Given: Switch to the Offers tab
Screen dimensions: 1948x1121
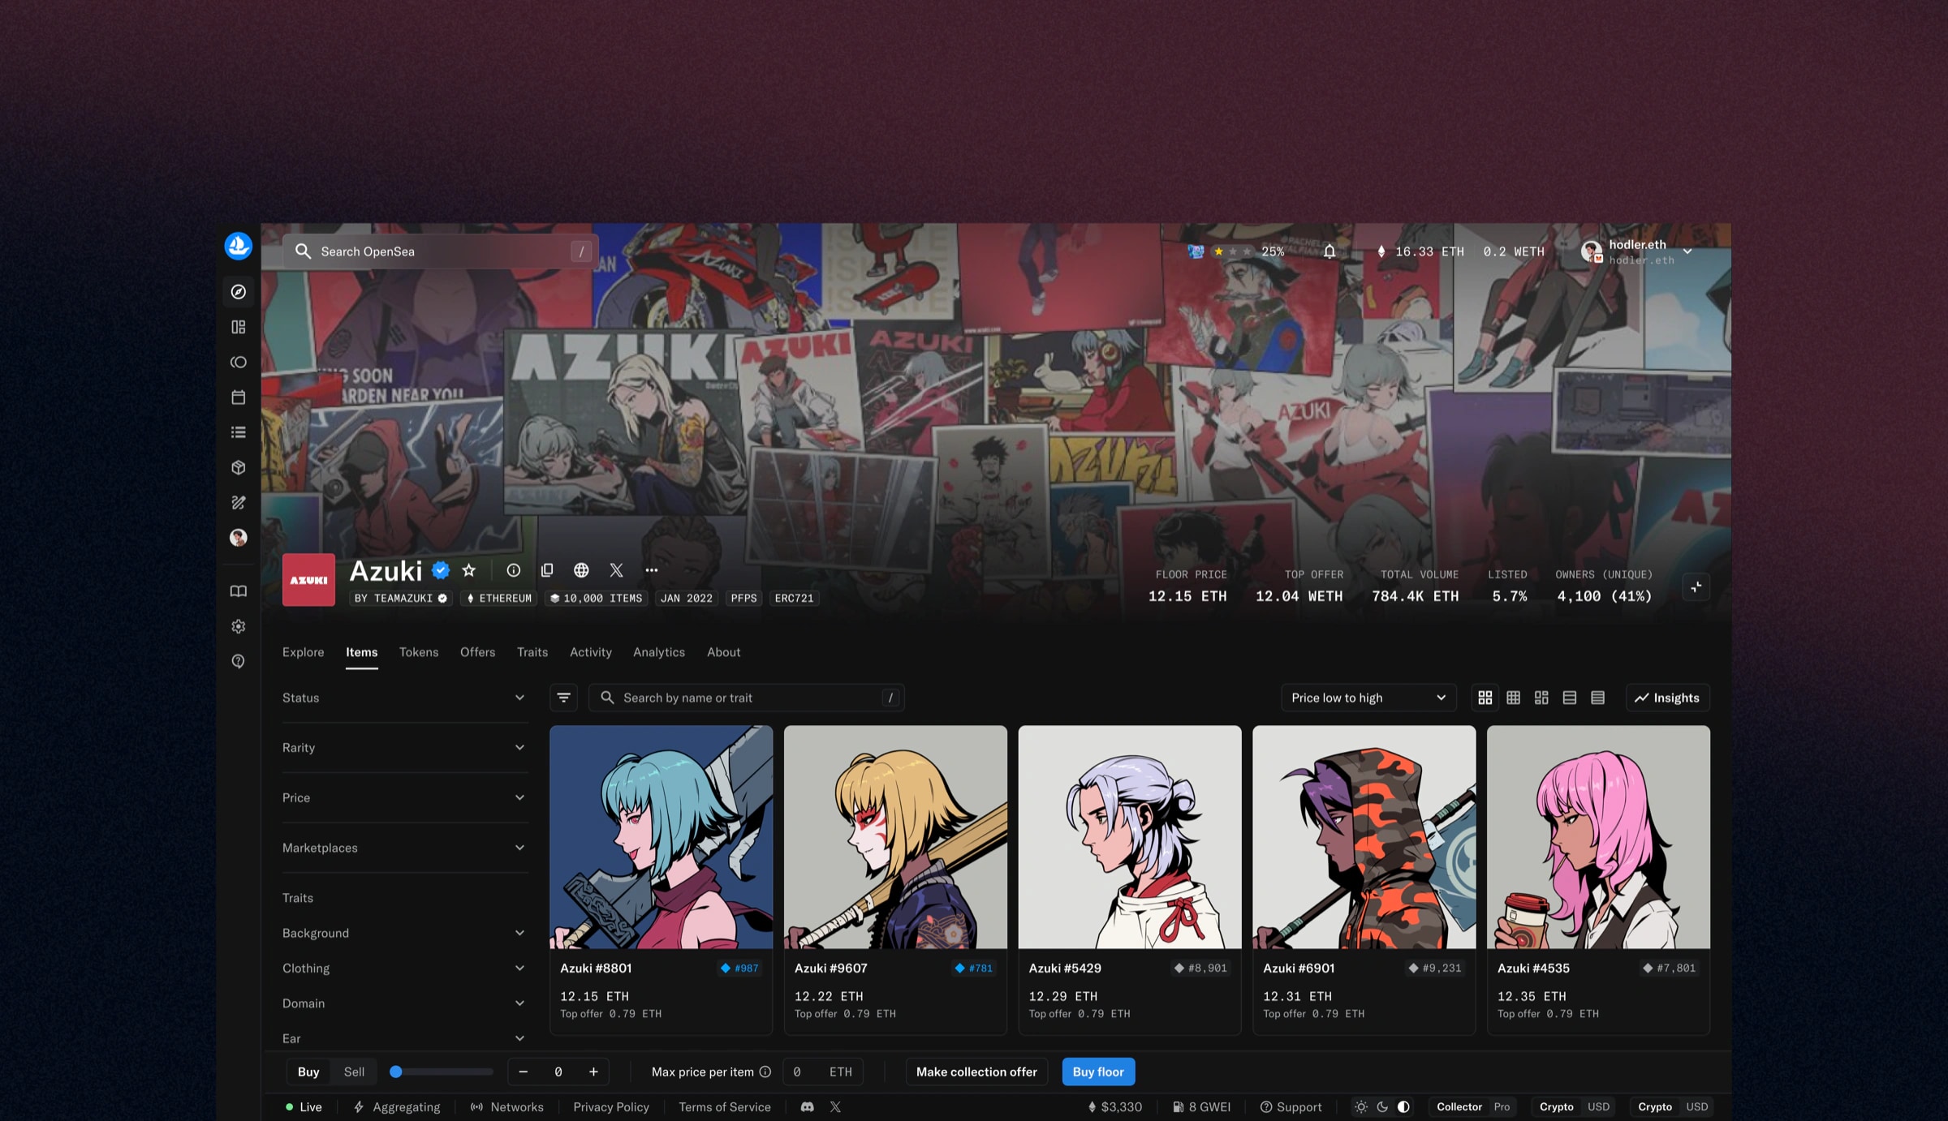Looking at the screenshot, I should (x=477, y=652).
